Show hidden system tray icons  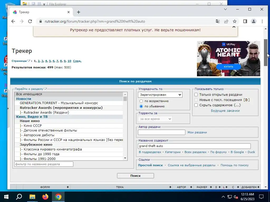tap(223, 197)
